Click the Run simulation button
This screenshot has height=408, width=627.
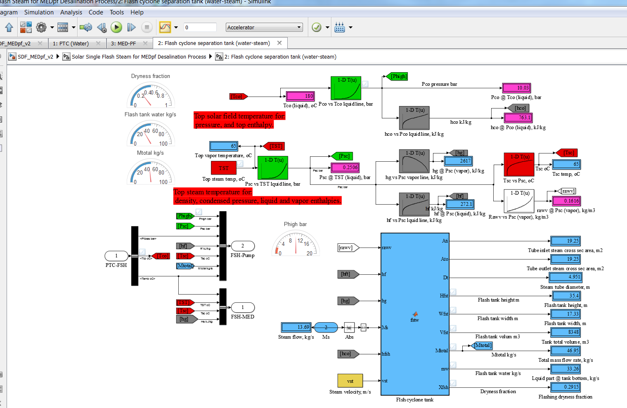(x=116, y=27)
